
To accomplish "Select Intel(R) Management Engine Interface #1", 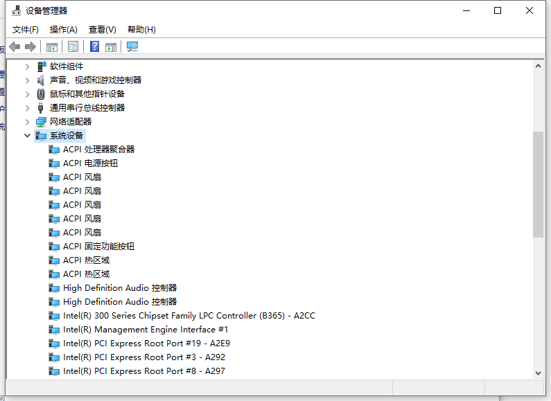I will 146,330.
